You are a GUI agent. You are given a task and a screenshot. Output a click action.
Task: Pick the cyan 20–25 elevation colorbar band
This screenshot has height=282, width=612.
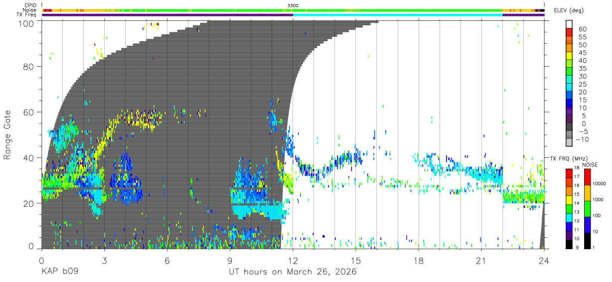(x=569, y=88)
